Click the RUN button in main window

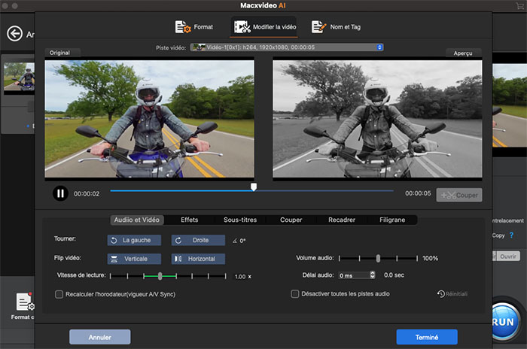pyautogui.click(x=504, y=321)
